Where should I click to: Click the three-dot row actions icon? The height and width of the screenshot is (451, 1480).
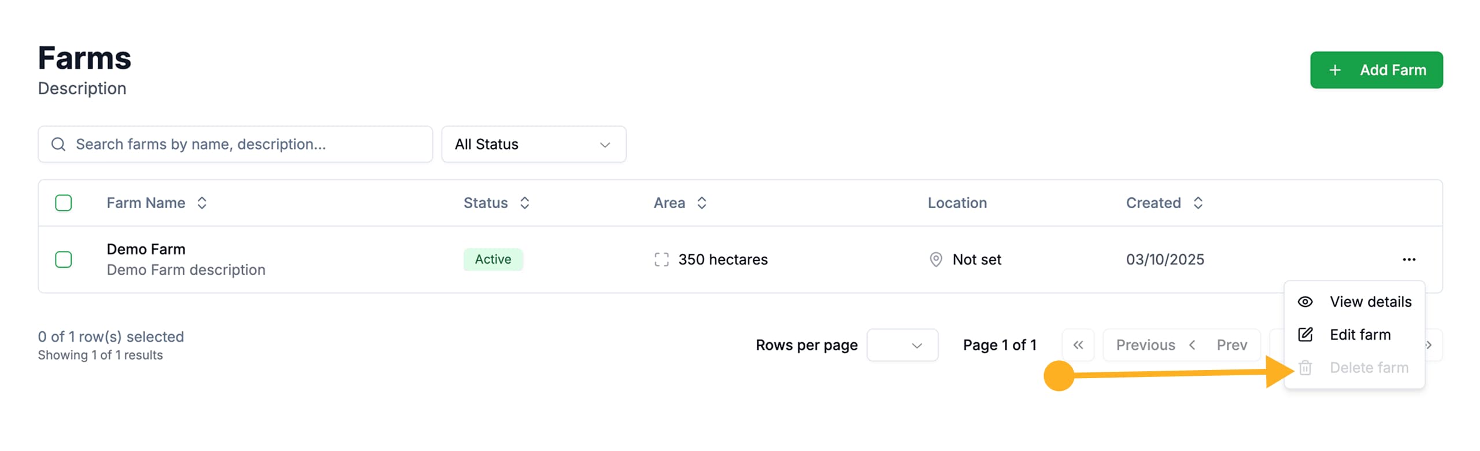click(1408, 259)
